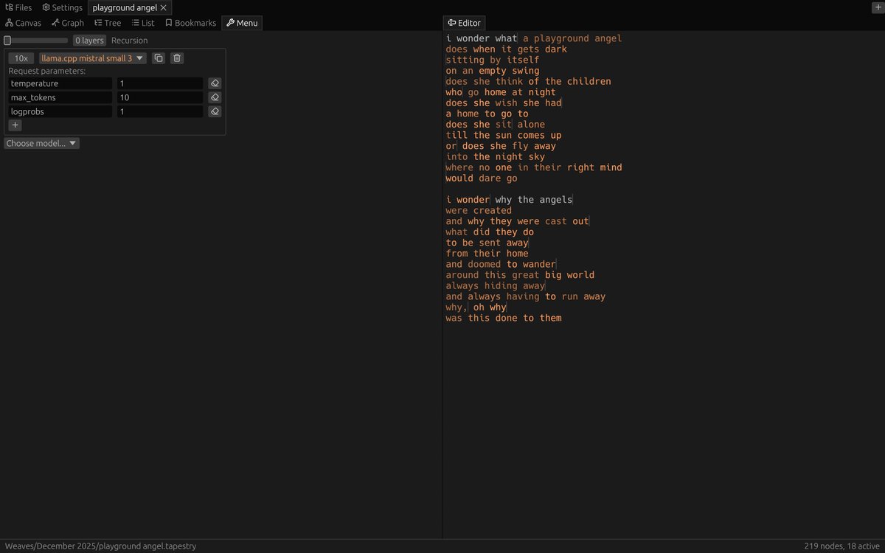Add a new tab with plus button
Screen dimensions: 885x553
[878, 7]
